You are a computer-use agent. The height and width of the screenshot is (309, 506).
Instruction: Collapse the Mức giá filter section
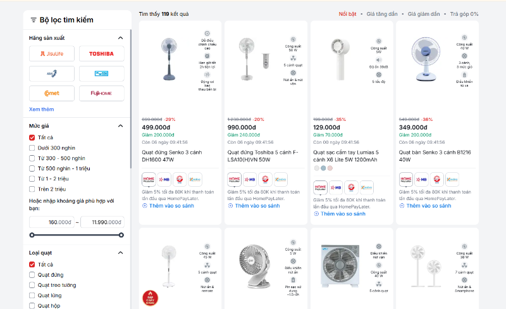(x=121, y=126)
